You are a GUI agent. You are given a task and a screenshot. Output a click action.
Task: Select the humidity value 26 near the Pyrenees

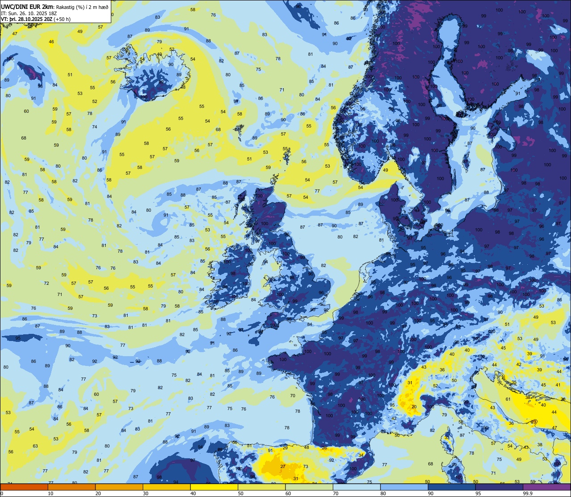pos(324,448)
